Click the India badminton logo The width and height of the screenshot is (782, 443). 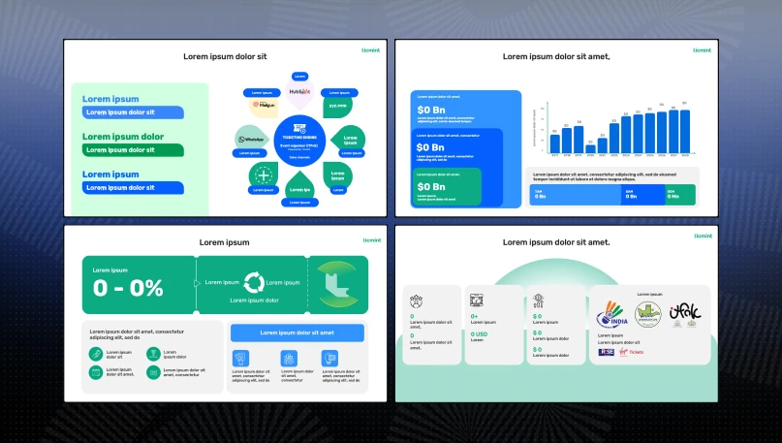pyautogui.click(x=612, y=314)
